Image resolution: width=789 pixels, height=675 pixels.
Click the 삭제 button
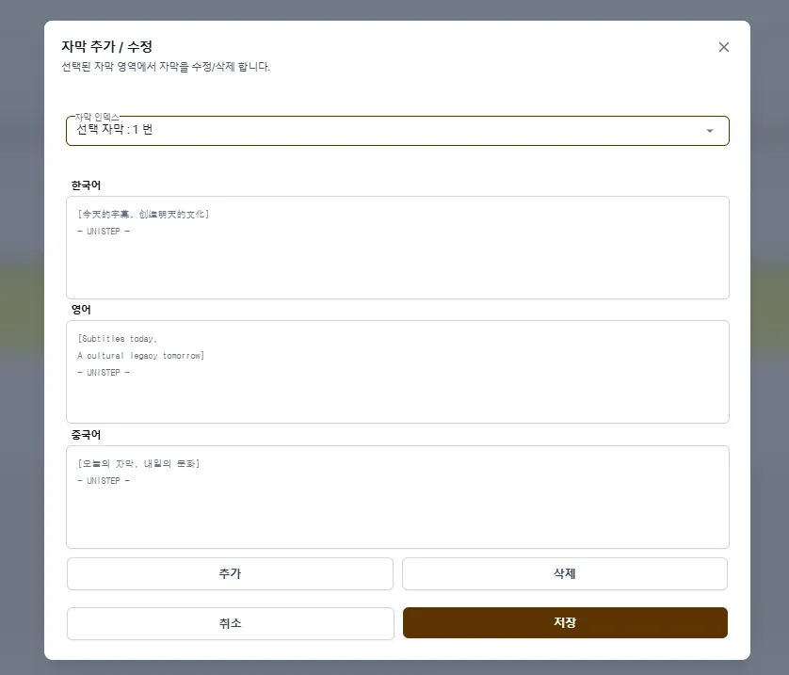click(x=565, y=573)
